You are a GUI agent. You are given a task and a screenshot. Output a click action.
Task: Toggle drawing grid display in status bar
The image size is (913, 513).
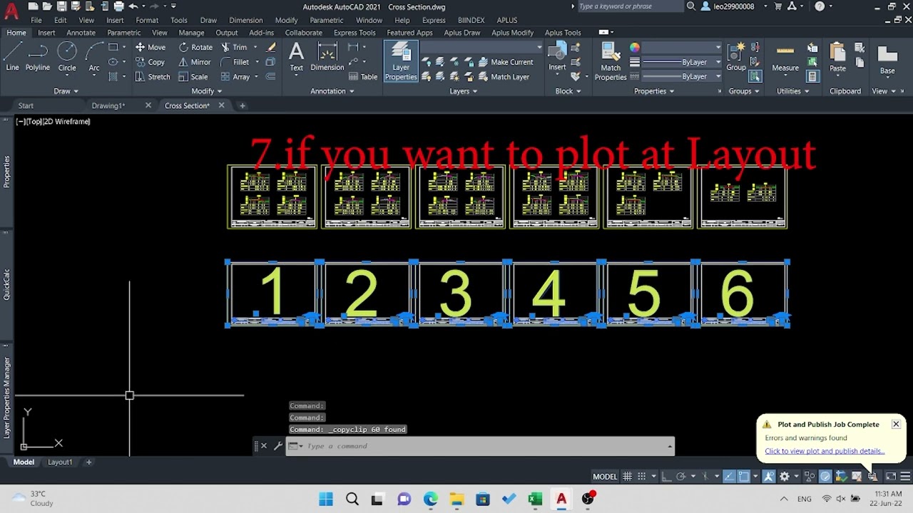pyautogui.click(x=627, y=477)
